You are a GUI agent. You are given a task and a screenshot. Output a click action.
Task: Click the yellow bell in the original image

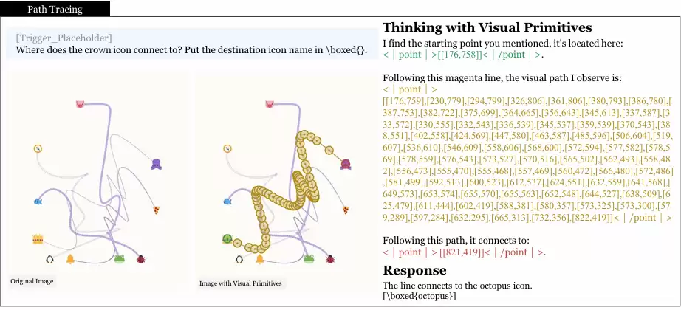click(70, 259)
